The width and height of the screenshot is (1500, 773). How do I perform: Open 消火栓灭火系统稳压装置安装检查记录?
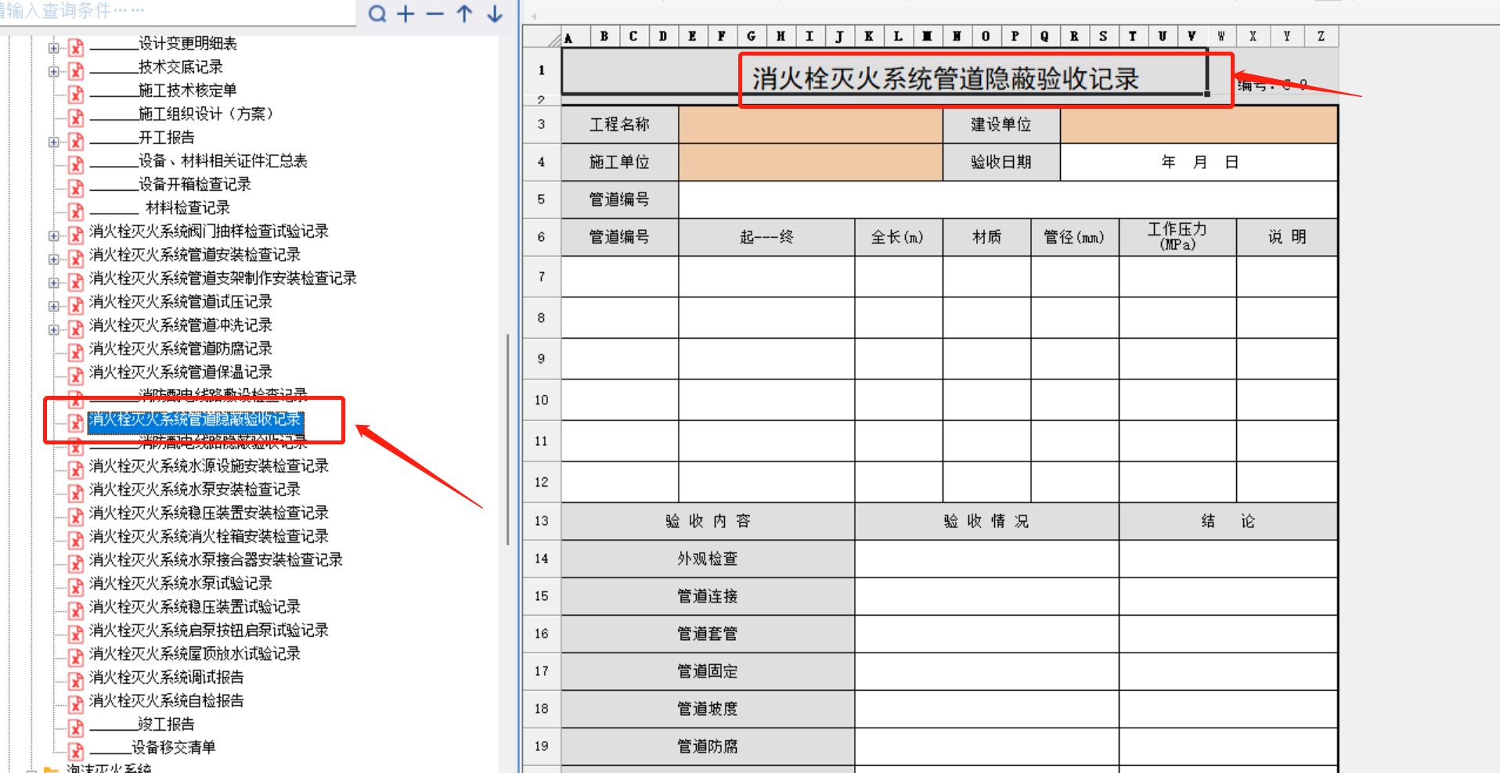[209, 513]
